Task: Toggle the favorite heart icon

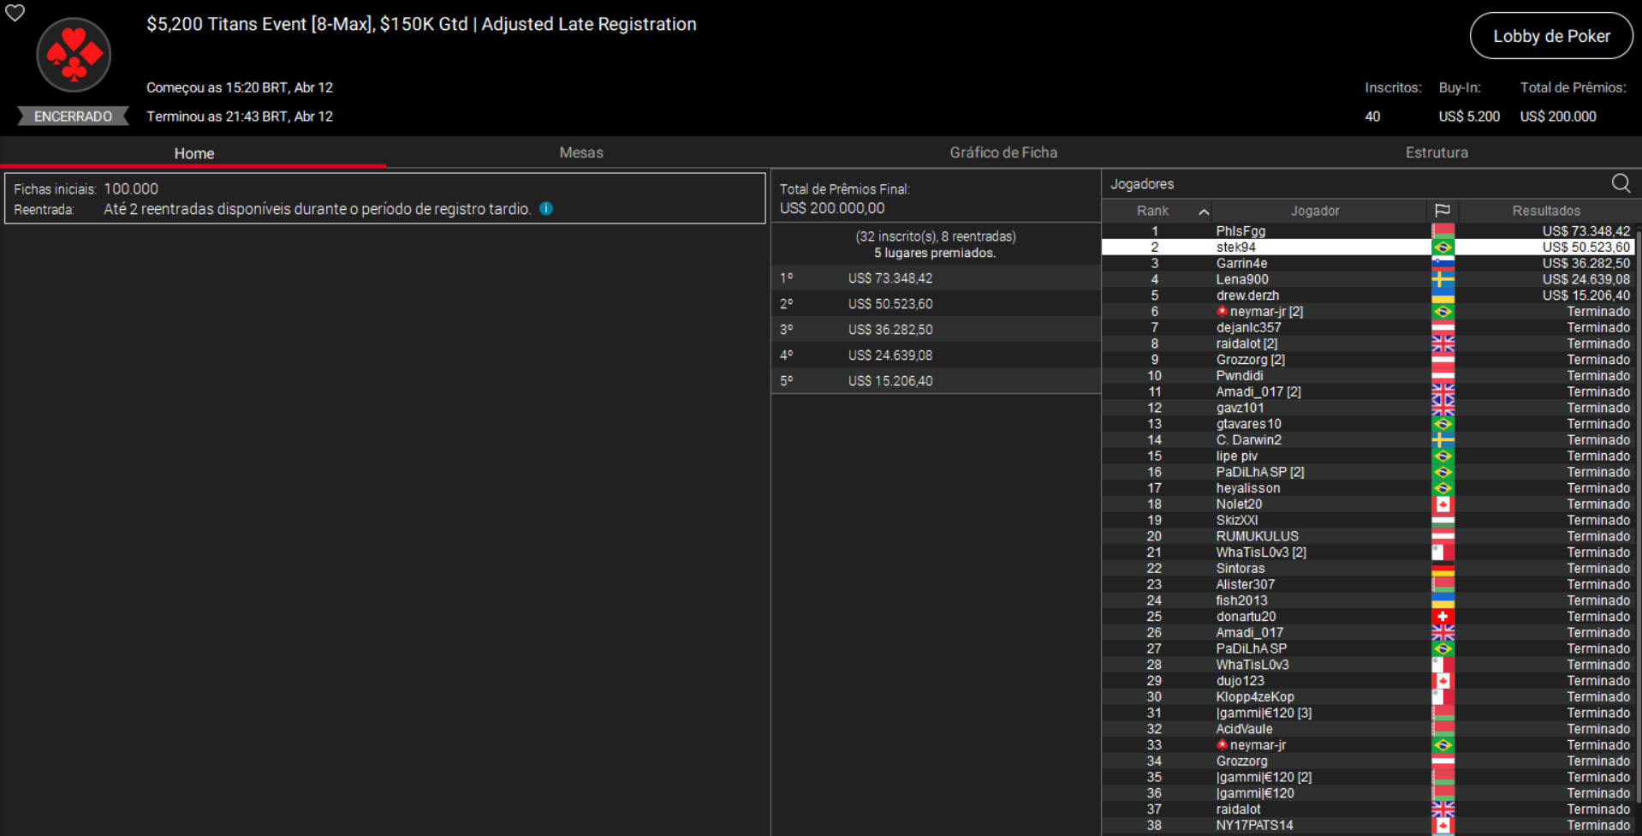Action: coord(15,14)
